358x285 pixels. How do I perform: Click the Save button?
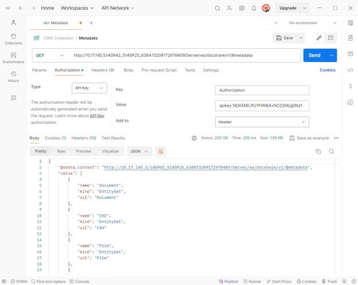point(285,38)
